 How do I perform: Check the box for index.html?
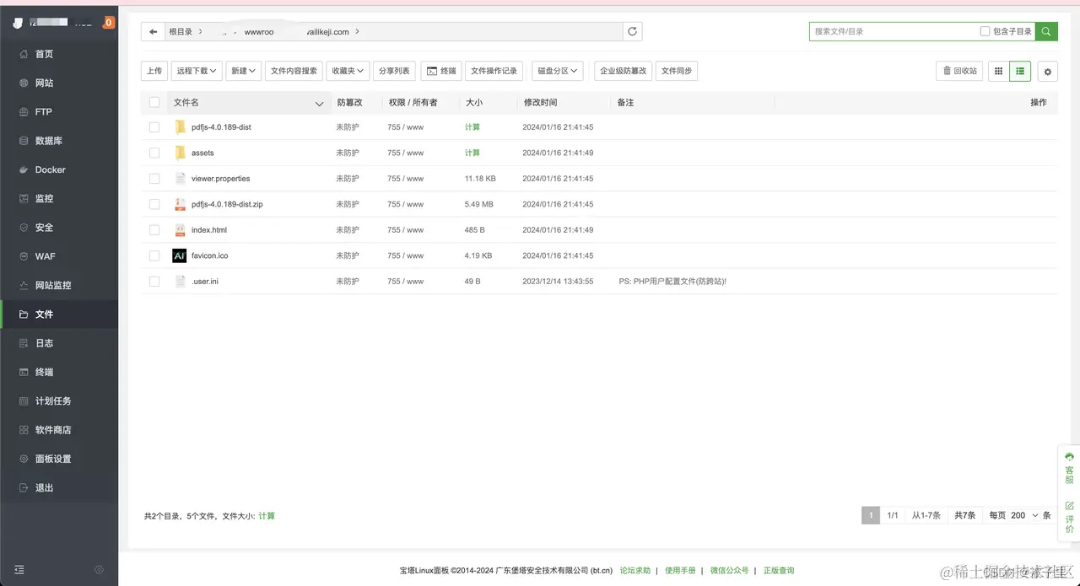tap(154, 230)
